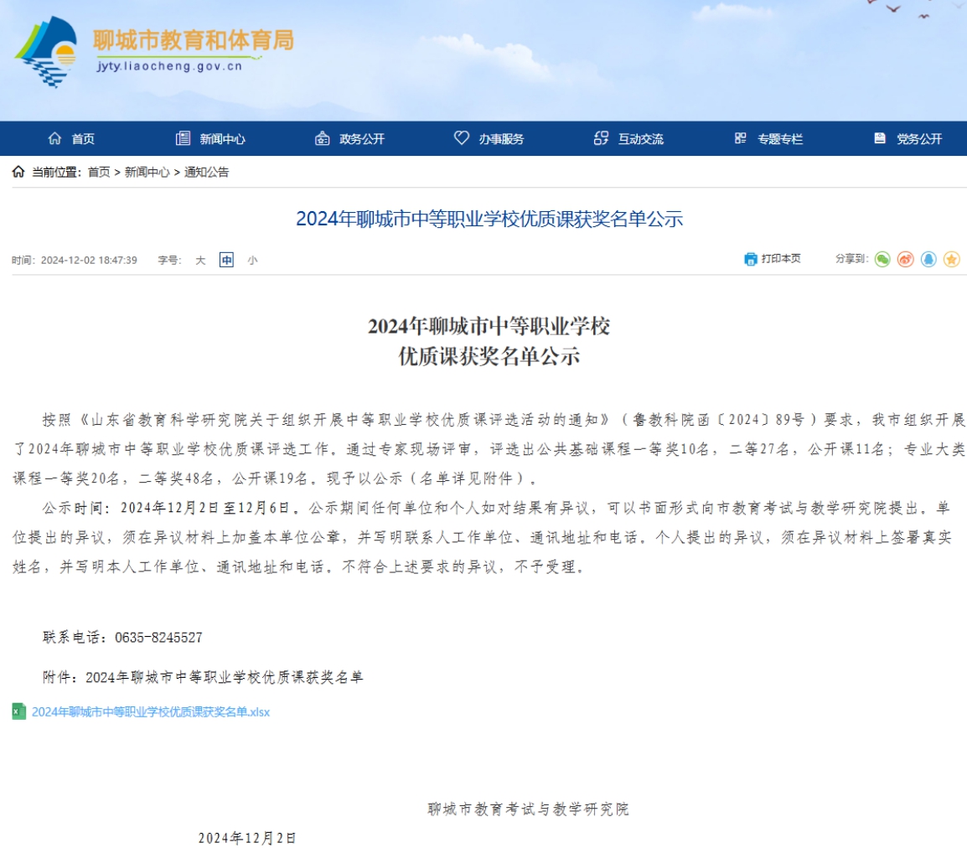
Task: Go to 通知公告 in breadcrumb
Action: [207, 172]
